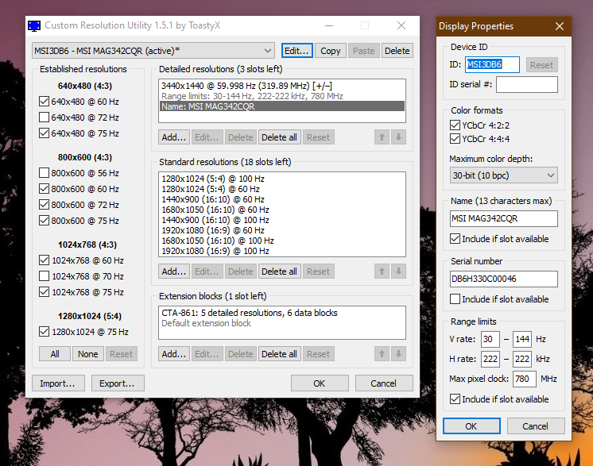Delete the selected monitor entry
593x466 pixels.
397,51
